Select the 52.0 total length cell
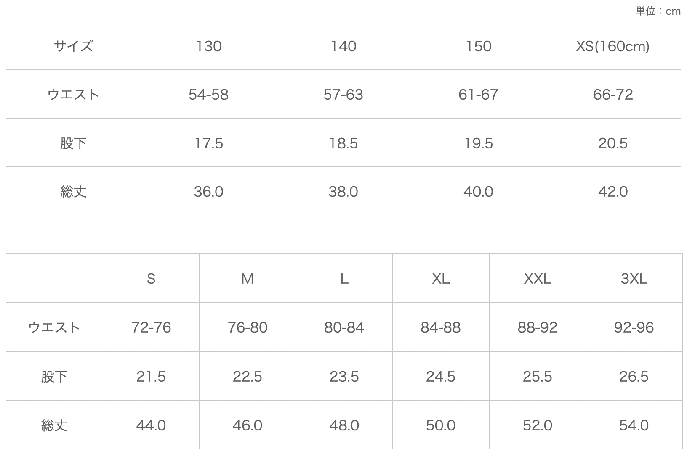This screenshot has height=454, width=687. point(537,425)
